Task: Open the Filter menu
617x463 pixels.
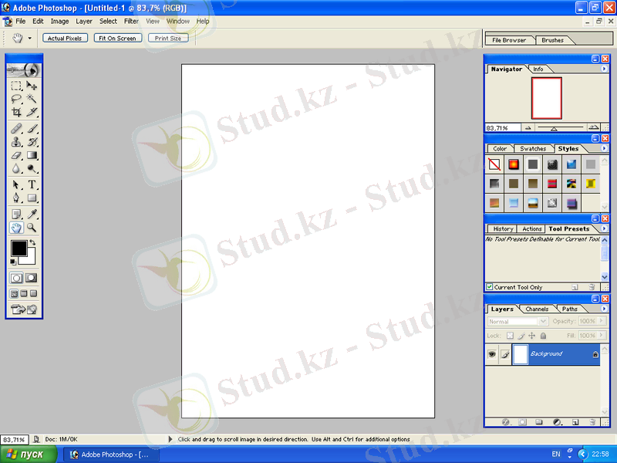Action: tap(132, 22)
